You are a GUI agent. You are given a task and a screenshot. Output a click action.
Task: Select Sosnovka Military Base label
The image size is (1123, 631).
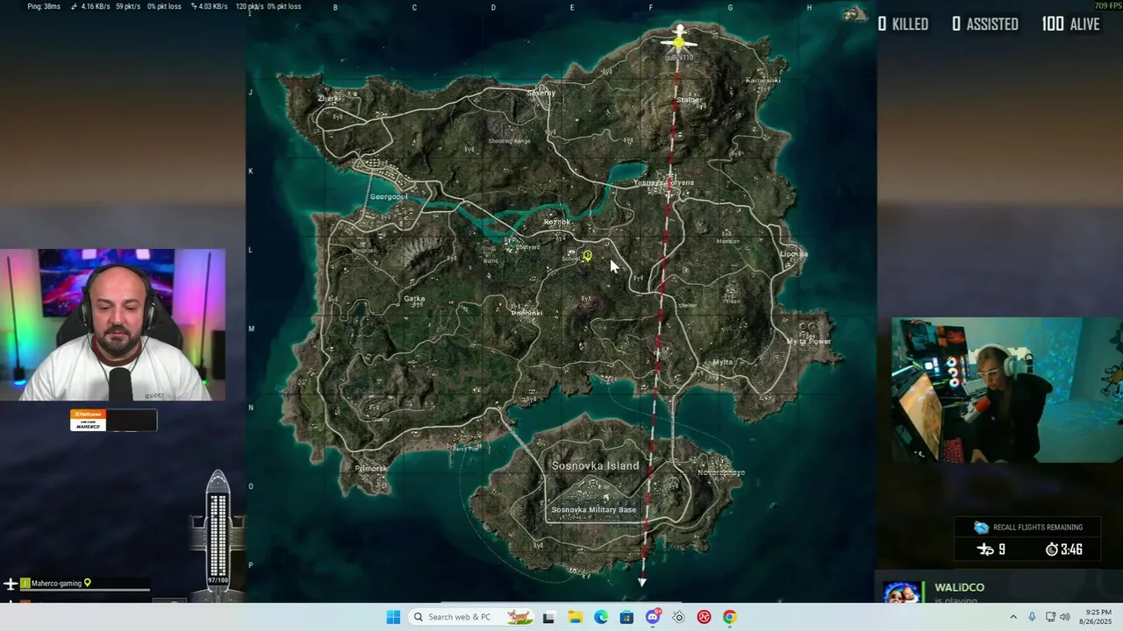tap(594, 509)
